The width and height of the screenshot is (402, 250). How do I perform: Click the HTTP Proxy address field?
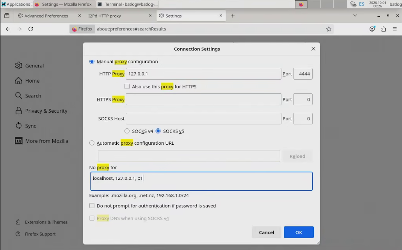pyautogui.click(x=203, y=74)
